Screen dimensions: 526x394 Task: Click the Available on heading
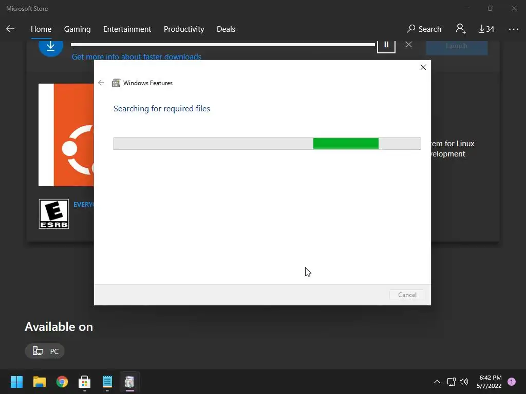(x=59, y=327)
